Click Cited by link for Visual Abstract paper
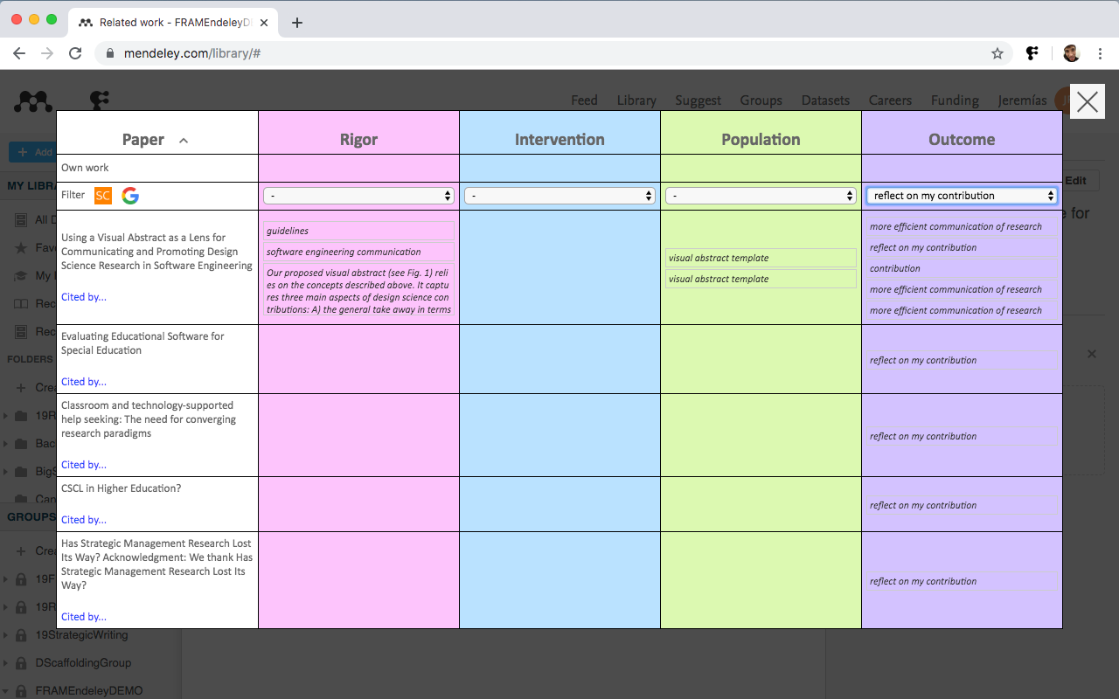1119x699 pixels. tap(84, 297)
